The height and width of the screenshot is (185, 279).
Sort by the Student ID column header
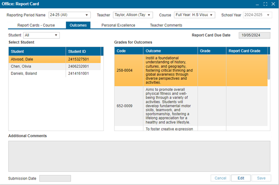[83, 51]
